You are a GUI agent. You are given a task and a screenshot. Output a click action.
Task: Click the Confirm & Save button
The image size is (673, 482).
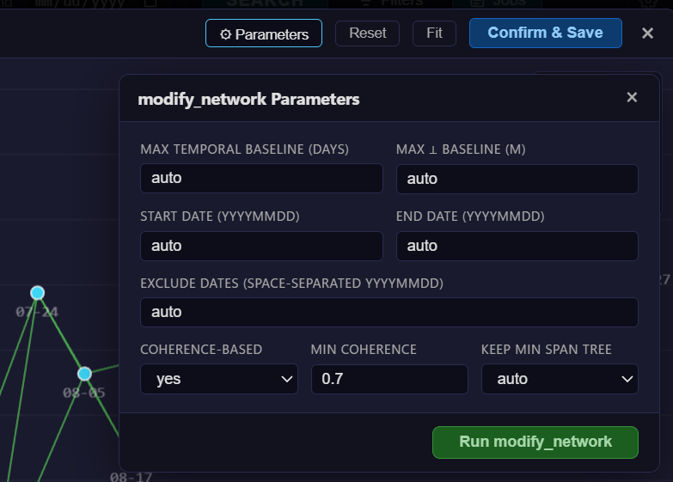click(545, 33)
